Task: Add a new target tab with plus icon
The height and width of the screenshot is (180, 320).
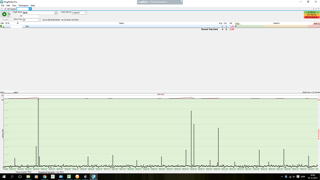Action: [x=2, y=9]
